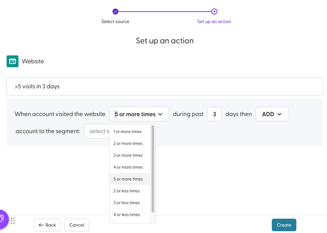Click the completed Select source step circle
327x233 pixels.
tap(116, 11)
